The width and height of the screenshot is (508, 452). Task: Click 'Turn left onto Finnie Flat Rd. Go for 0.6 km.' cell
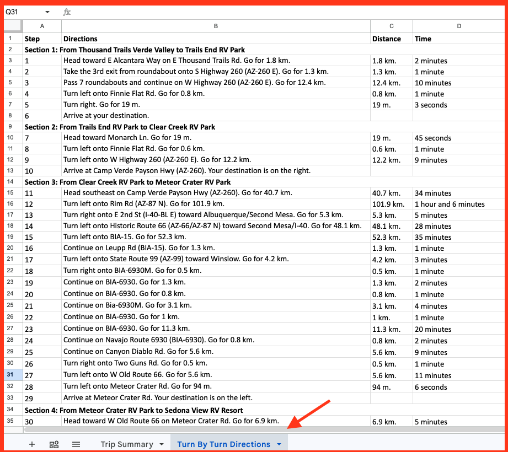click(216, 149)
